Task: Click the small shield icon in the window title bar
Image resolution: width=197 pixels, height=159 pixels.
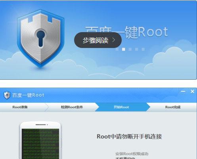Action: click(x=7, y=95)
